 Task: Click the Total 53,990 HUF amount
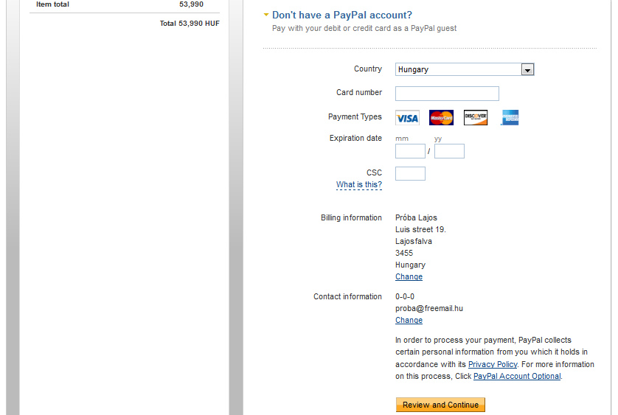pyautogui.click(x=190, y=24)
